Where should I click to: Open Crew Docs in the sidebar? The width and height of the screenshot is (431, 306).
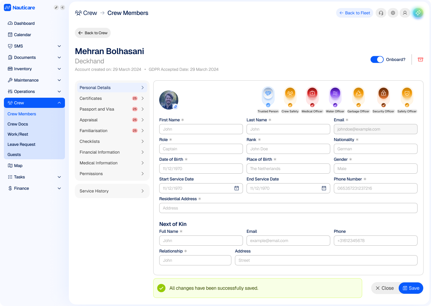18,124
